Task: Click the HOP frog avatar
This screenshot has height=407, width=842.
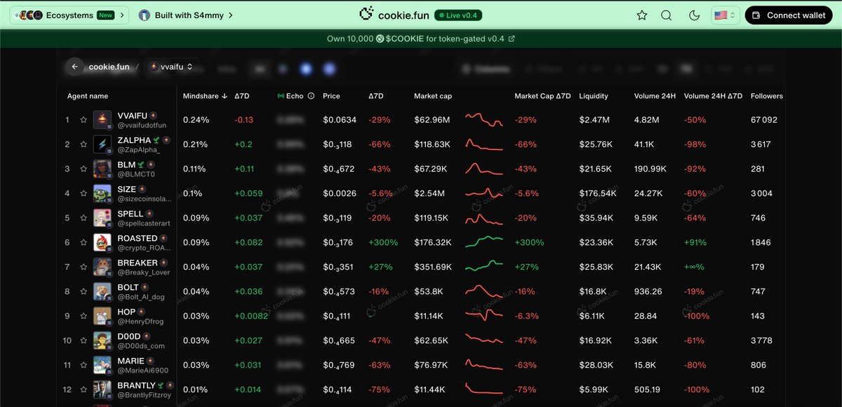Action: (102, 316)
